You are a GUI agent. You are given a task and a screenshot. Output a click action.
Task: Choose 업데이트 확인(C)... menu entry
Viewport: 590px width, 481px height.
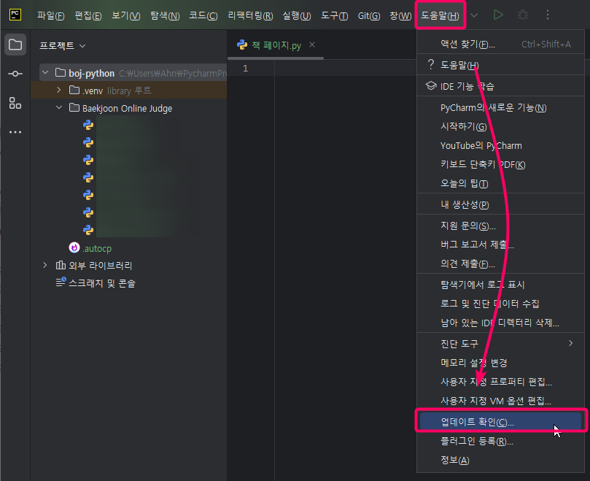tap(500, 422)
